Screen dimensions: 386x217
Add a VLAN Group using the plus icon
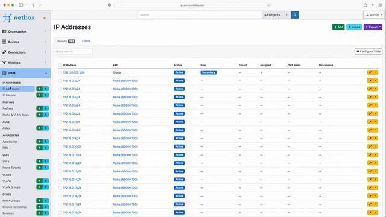coord(39,187)
